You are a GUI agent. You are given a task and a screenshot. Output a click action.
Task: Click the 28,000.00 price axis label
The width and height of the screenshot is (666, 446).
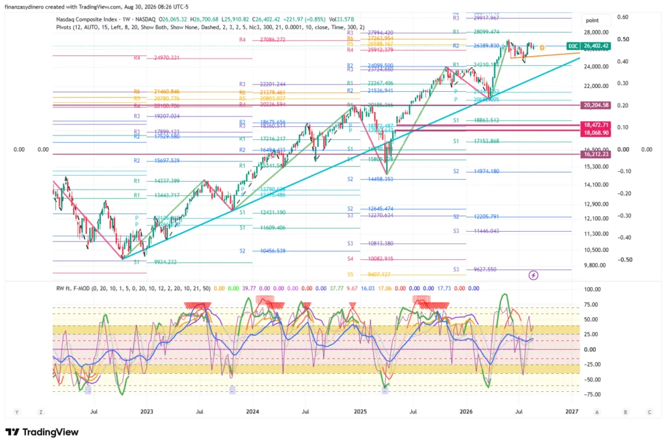point(596,33)
